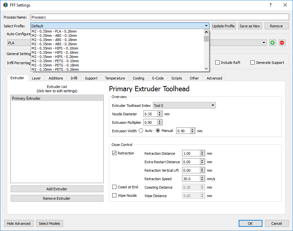Uncheck the Retraction checkbox
Screen dimensions: 293x231
[x=114, y=153]
